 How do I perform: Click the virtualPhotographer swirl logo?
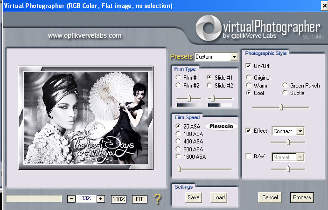pyautogui.click(x=209, y=28)
